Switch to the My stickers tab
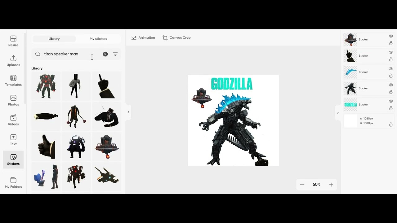This screenshot has height=223, width=397. (x=98, y=39)
